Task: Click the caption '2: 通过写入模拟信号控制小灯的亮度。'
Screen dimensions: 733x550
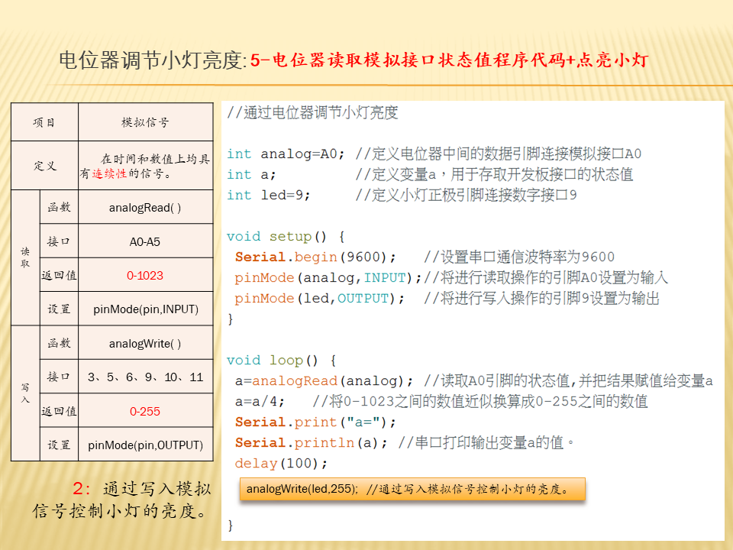Action: [x=122, y=500]
